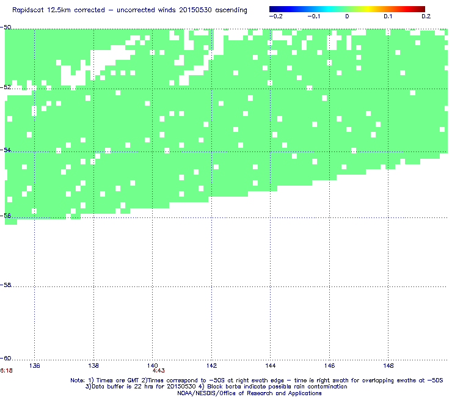452x397 pixels.
Task: Click the 136 longitude axis label
Action: (x=35, y=366)
